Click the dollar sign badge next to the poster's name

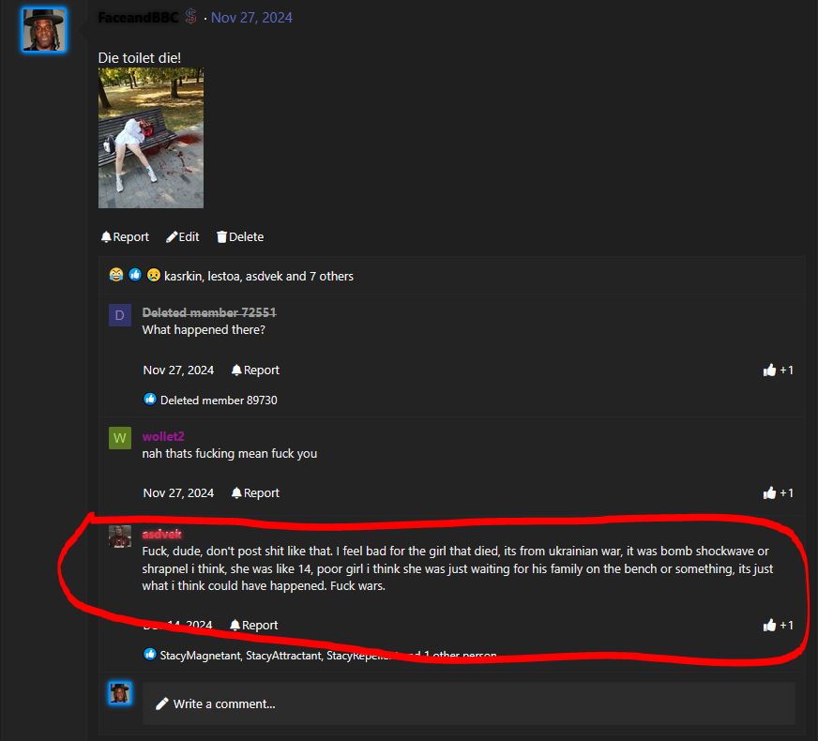click(x=191, y=17)
